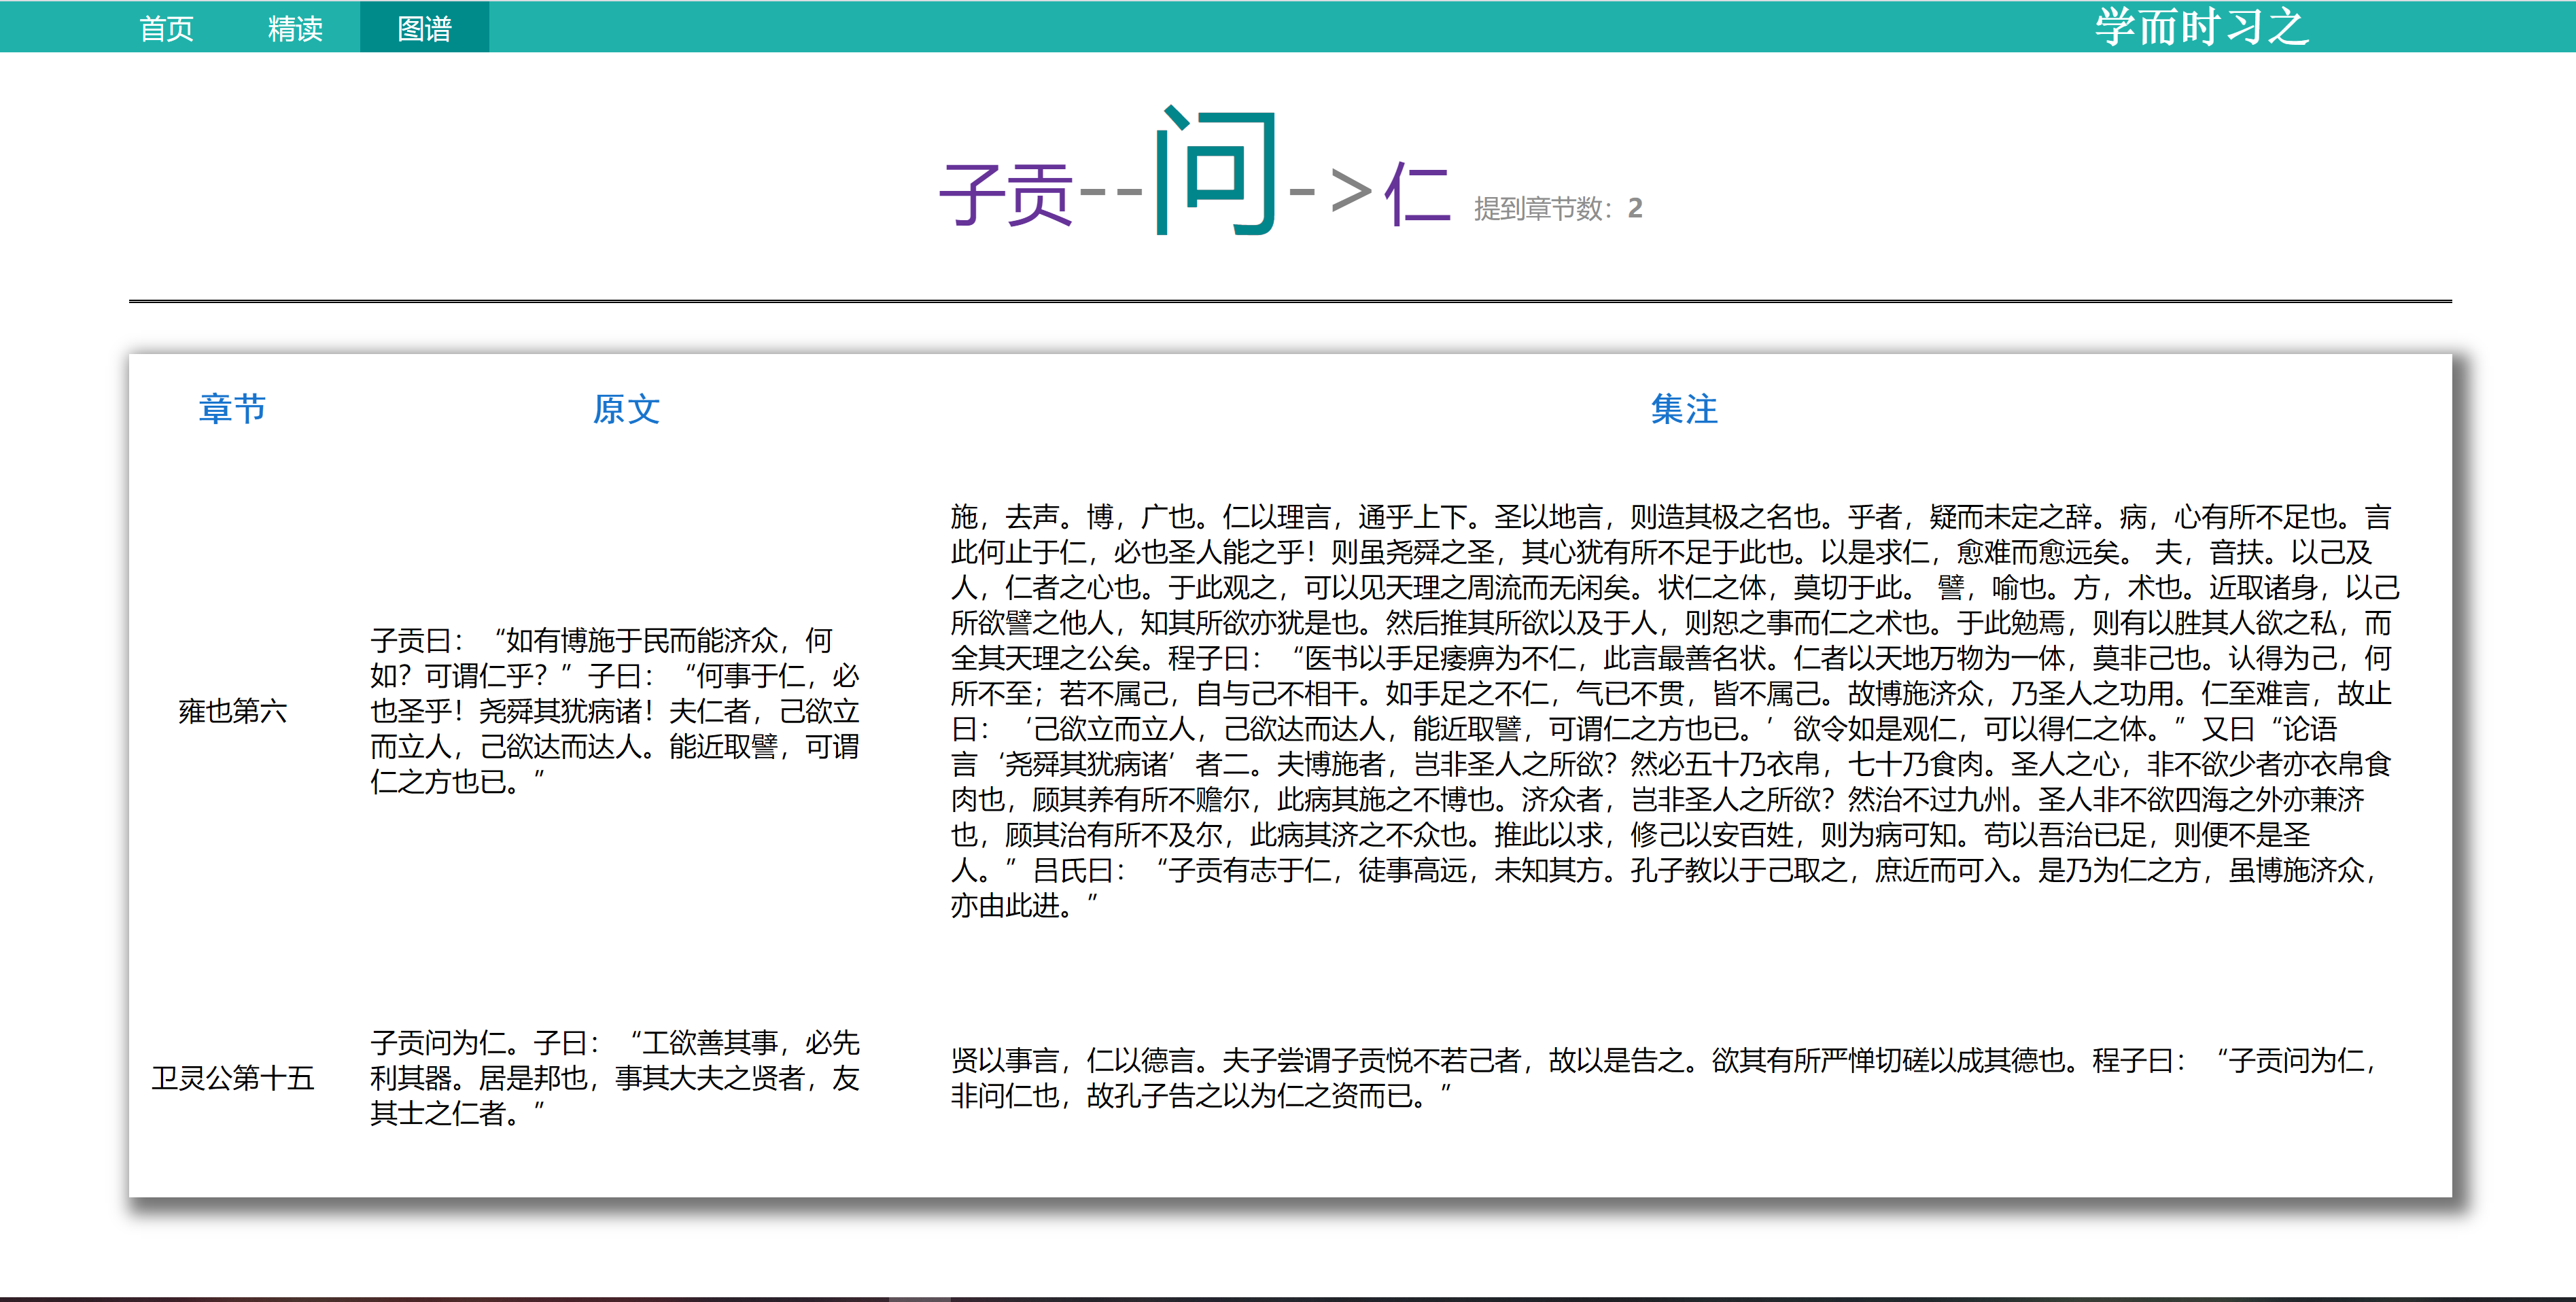Click the 仁 entity in the heading
This screenshot has height=1302, width=2576.
coord(1416,194)
